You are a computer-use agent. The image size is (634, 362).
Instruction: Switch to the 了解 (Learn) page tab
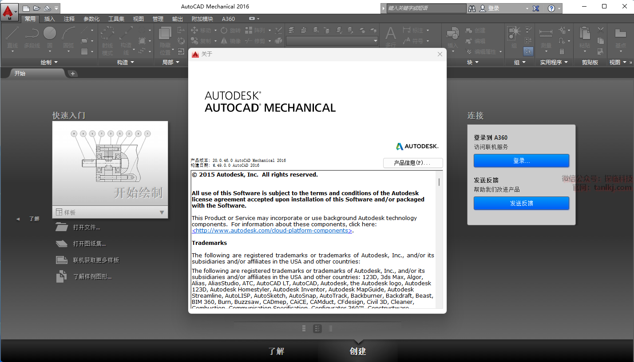276,351
